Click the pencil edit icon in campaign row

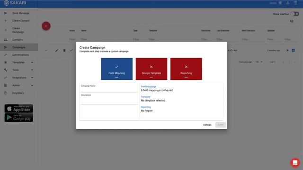pyautogui.click(x=57, y=51)
